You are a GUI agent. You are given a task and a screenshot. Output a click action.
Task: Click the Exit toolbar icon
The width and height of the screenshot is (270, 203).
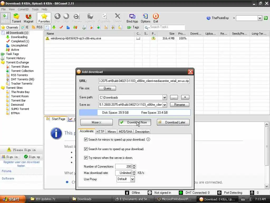156,18
